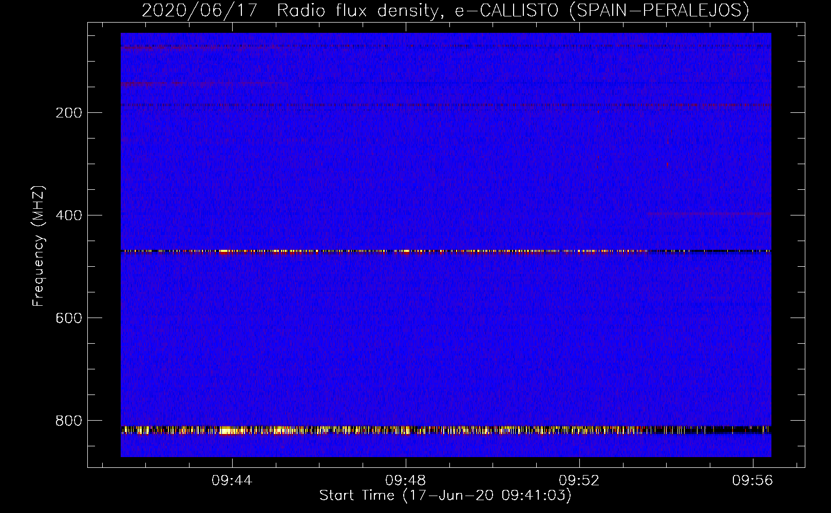The image size is (831, 513).
Task: Click the plot title '2020/06/17 Radio flux density'
Action: (290, 11)
